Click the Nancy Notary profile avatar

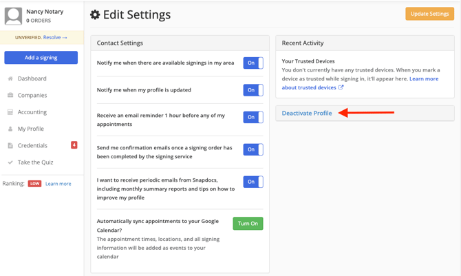point(13,17)
